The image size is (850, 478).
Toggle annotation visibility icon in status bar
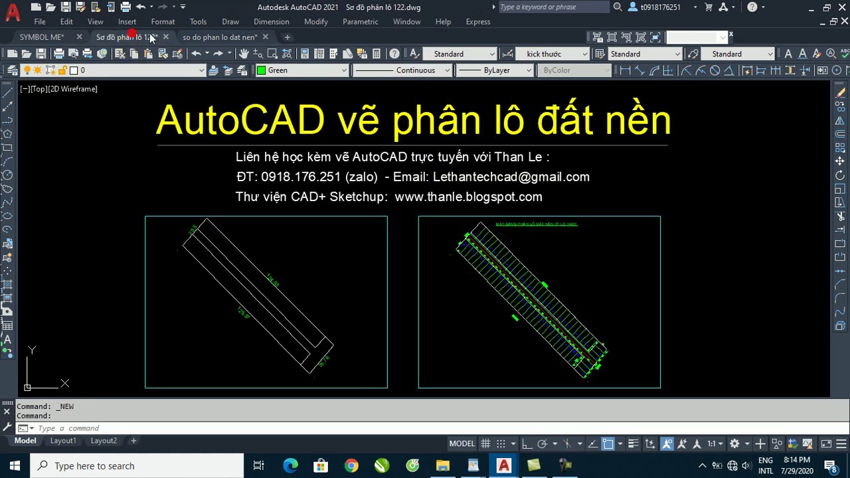pyautogui.click(x=667, y=443)
